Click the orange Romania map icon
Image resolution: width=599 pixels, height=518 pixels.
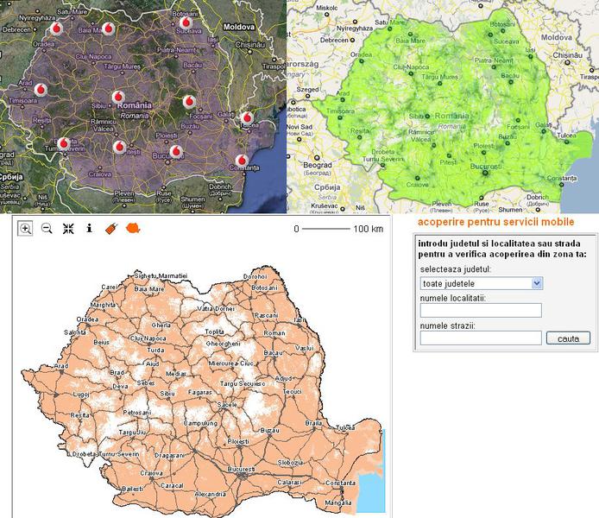(x=133, y=228)
